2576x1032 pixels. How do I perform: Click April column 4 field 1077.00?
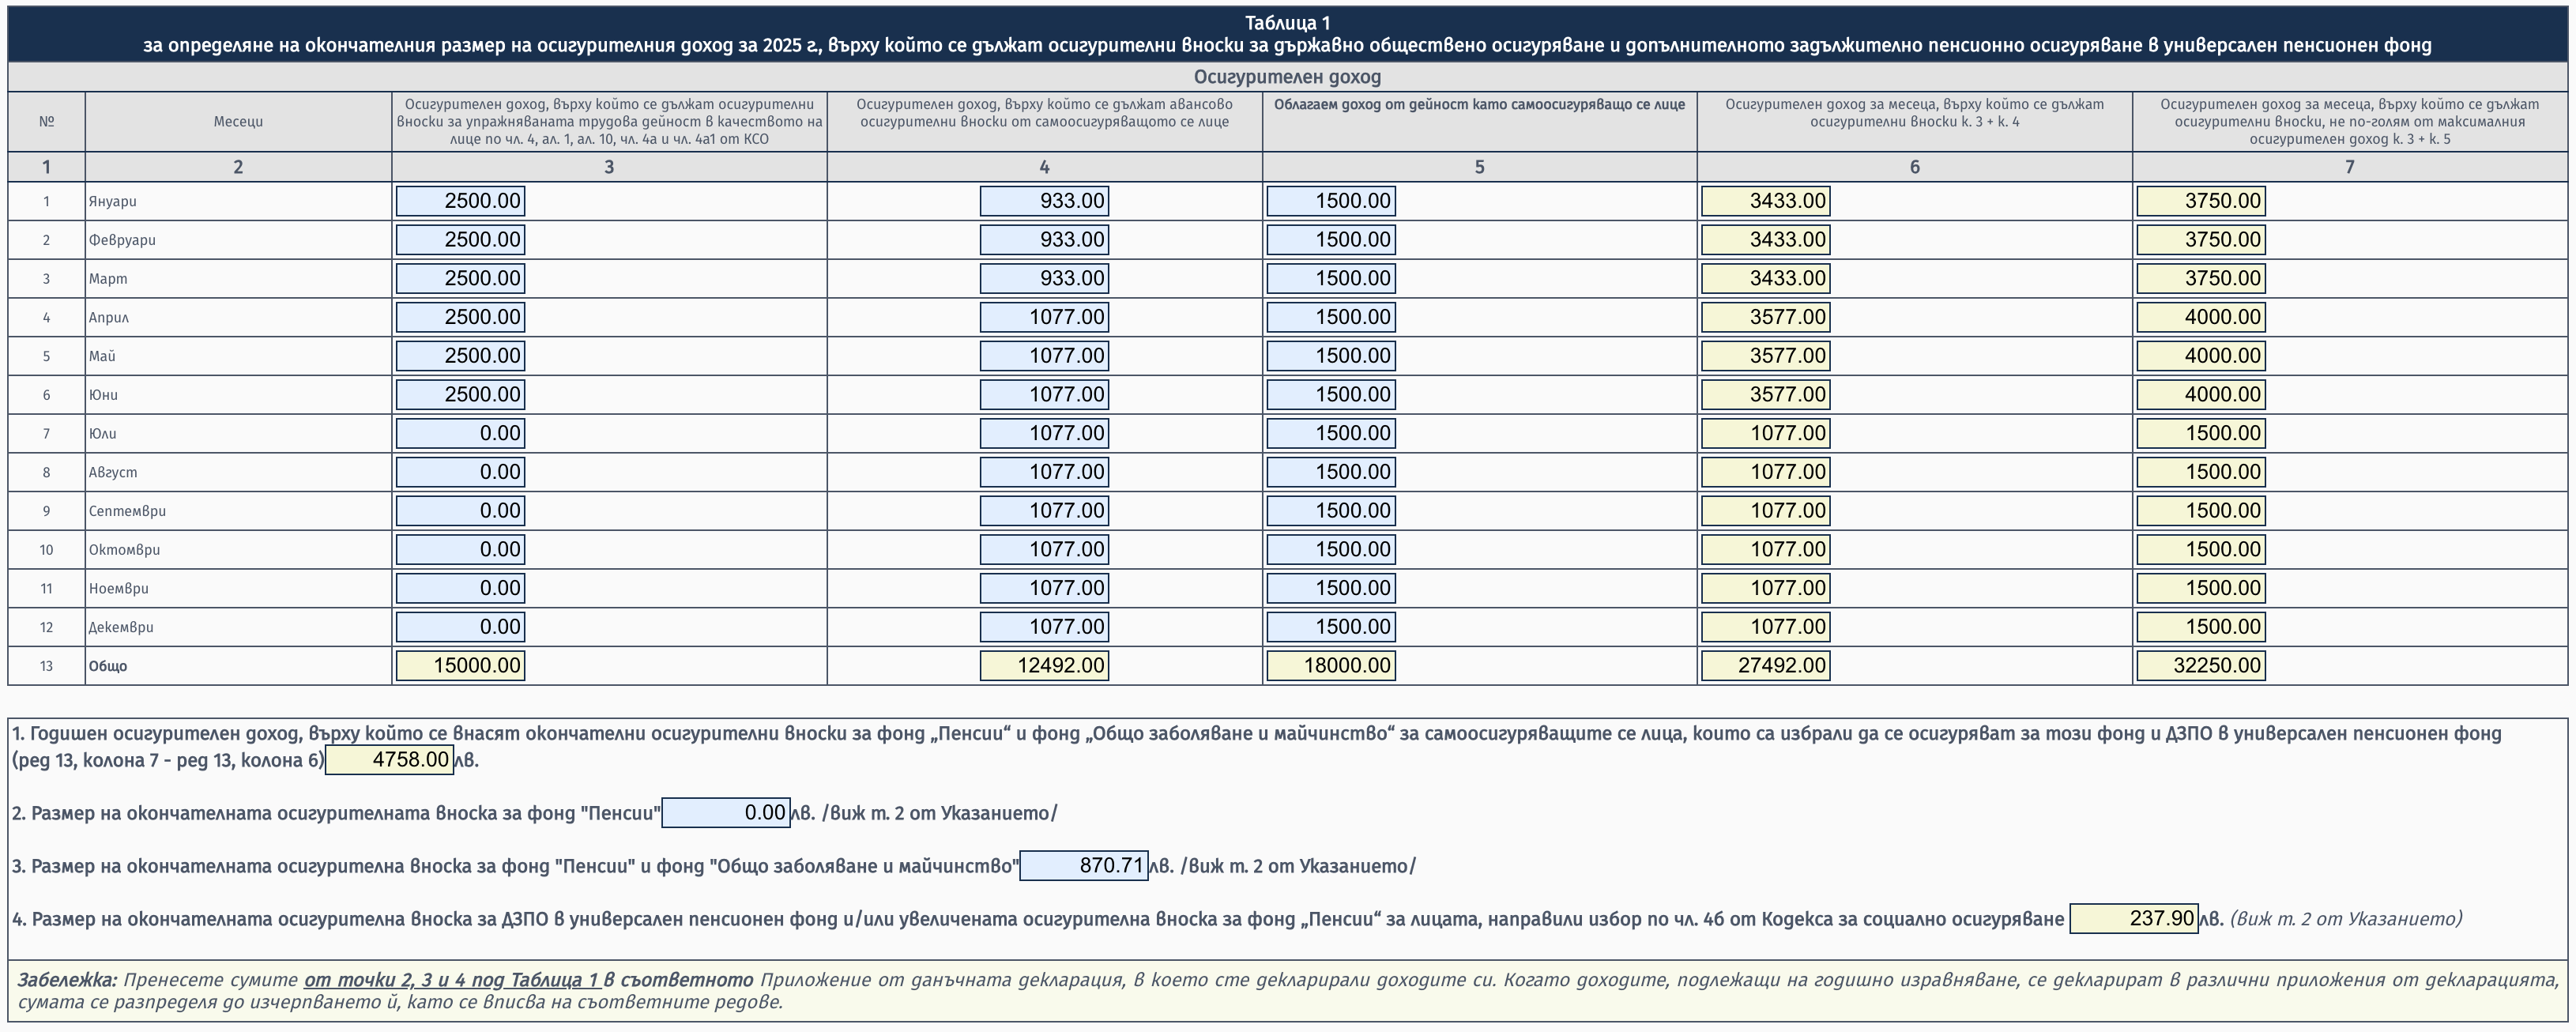1044,317
